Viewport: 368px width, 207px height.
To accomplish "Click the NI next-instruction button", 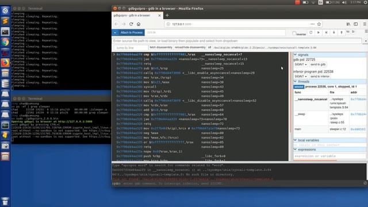I will click(x=348, y=32).
